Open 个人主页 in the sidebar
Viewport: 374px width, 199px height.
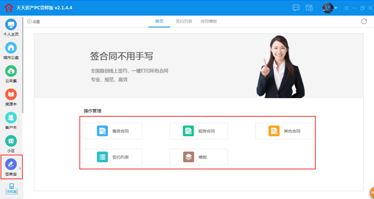point(11,25)
